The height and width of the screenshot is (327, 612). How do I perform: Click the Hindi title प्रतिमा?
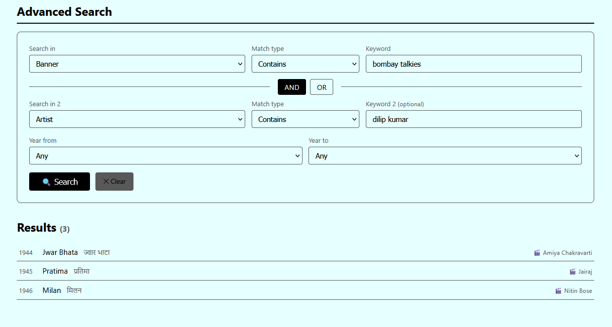[82, 271]
